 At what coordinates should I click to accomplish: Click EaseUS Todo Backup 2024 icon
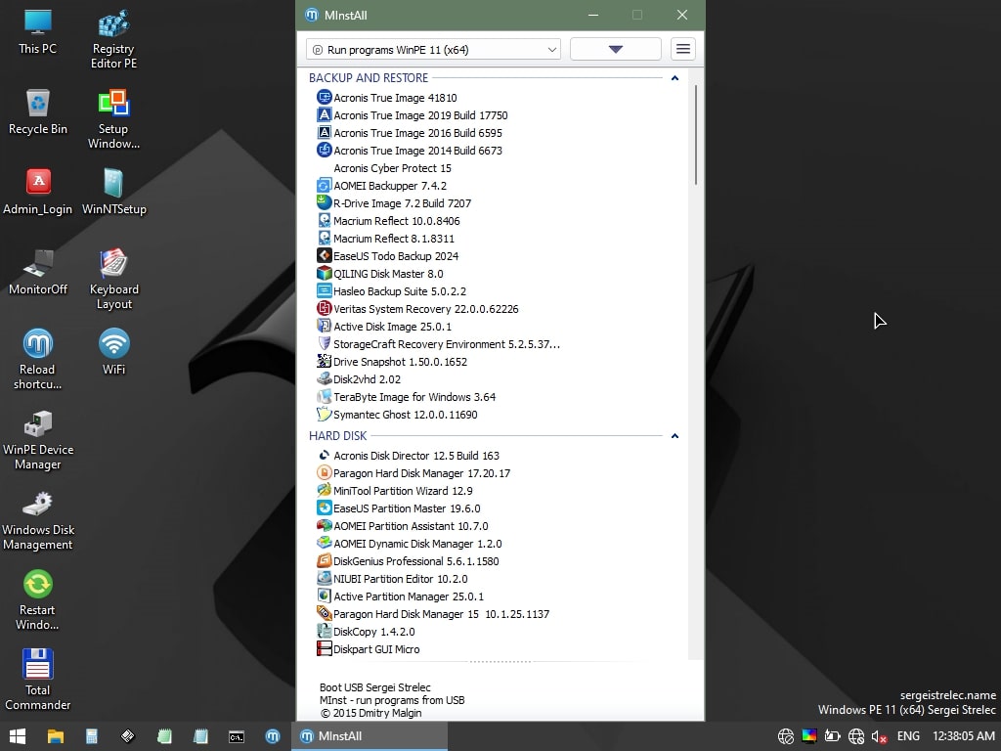[x=325, y=256]
